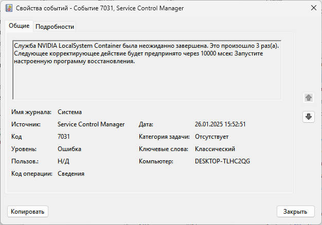Show previous event with the up arrow
The height and width of the screenshot is (225, 322).
(308, 98)
